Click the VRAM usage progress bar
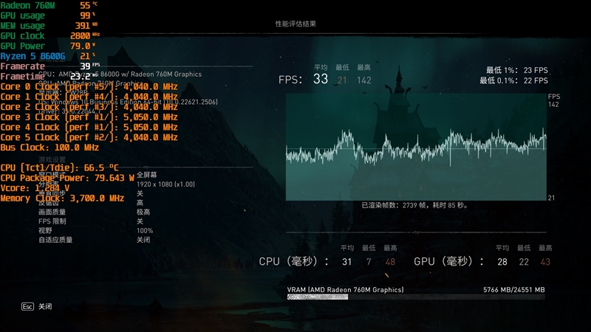The image size is (591, 332). [x=416, y=297]
